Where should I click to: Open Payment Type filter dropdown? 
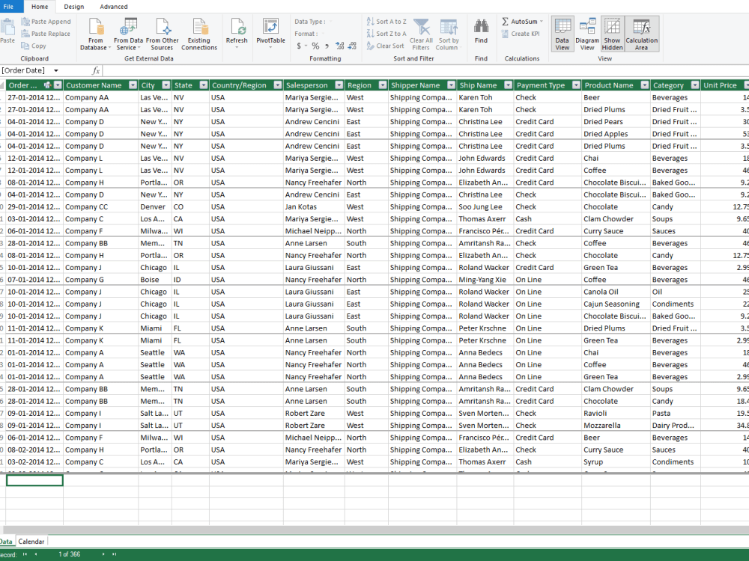tap(577, 85)
